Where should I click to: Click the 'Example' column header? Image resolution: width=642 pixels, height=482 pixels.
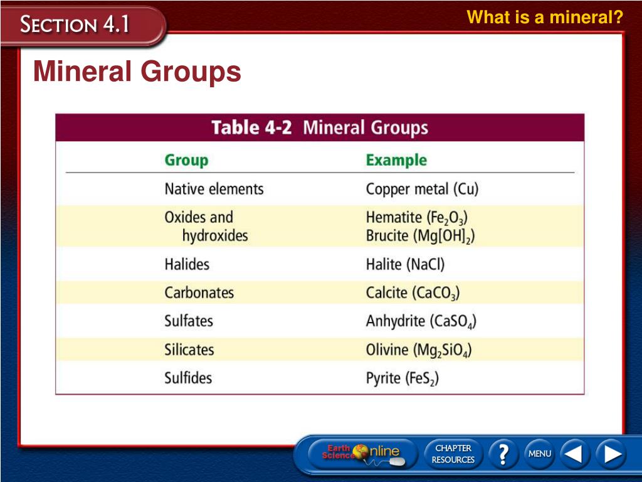click(396, 160)
